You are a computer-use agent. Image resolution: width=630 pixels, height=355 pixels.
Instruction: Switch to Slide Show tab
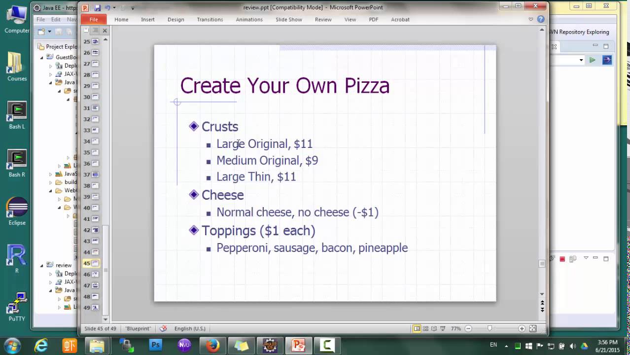tap(289, 19)
